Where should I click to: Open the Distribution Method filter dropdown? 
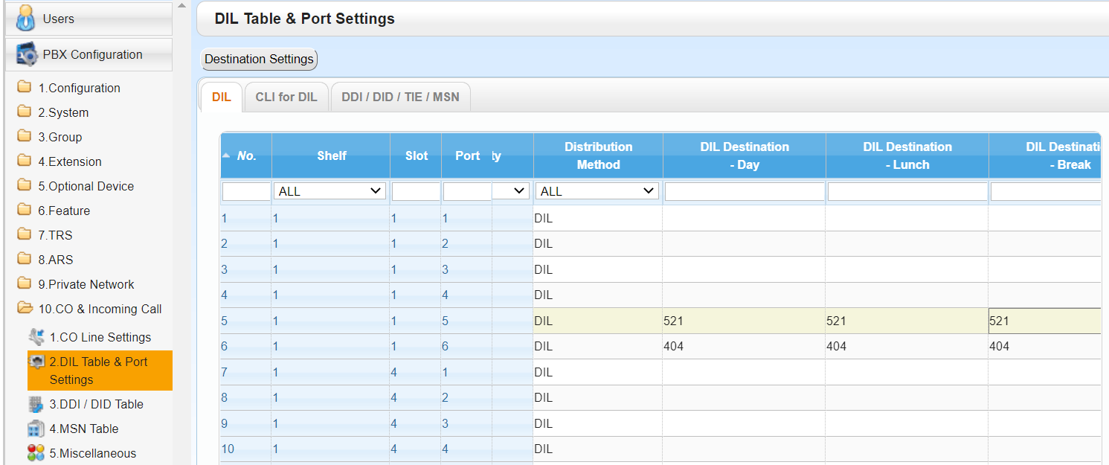pos(597,191)
